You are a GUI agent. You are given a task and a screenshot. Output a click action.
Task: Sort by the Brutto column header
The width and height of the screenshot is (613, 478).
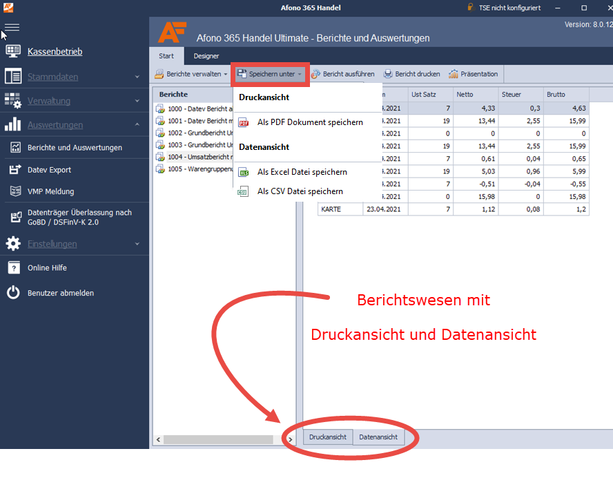coord(567,94)
